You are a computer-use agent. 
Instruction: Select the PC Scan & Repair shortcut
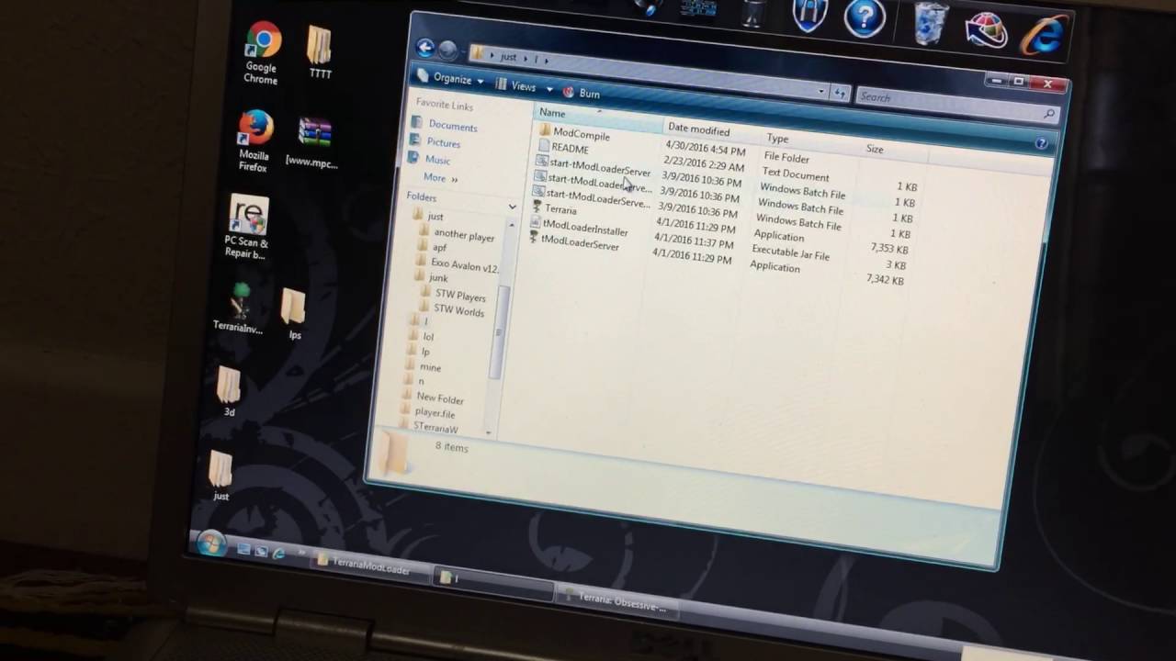[x=247, y=227]
